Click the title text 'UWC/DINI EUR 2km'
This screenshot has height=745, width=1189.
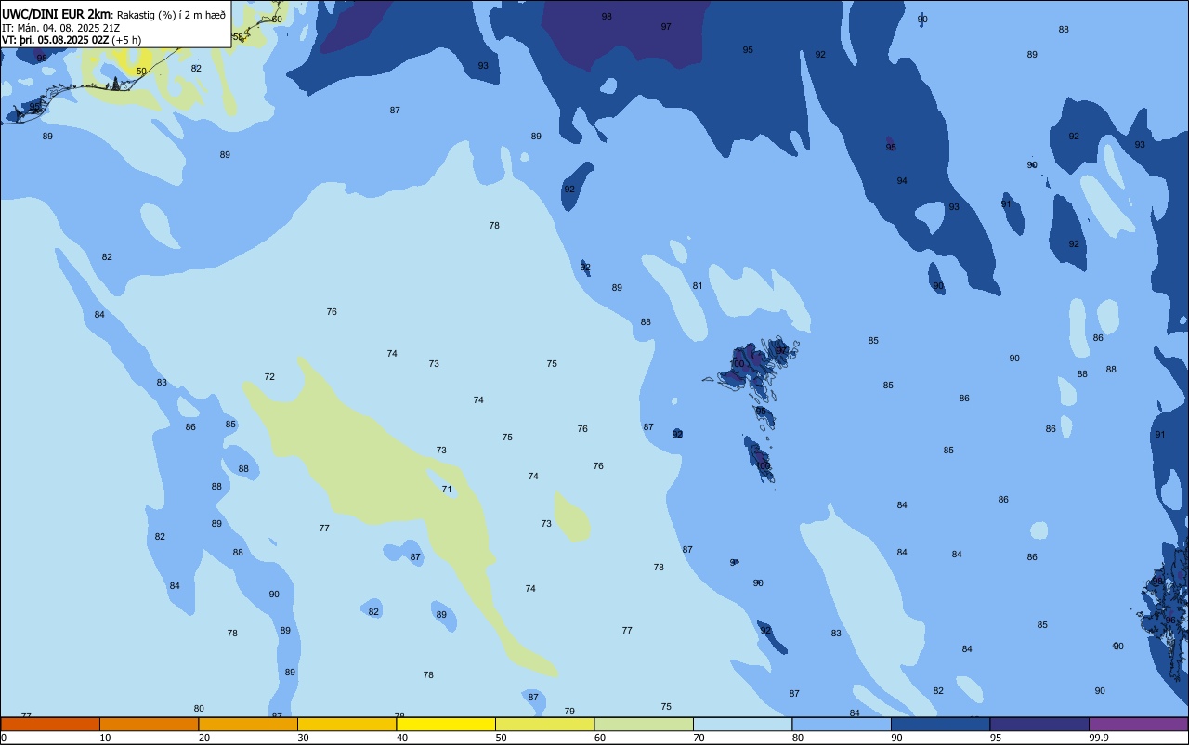[x=57, y=14]
